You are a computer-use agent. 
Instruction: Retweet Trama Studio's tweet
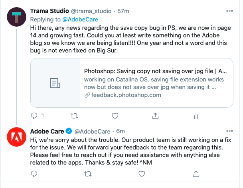[74, 116]
